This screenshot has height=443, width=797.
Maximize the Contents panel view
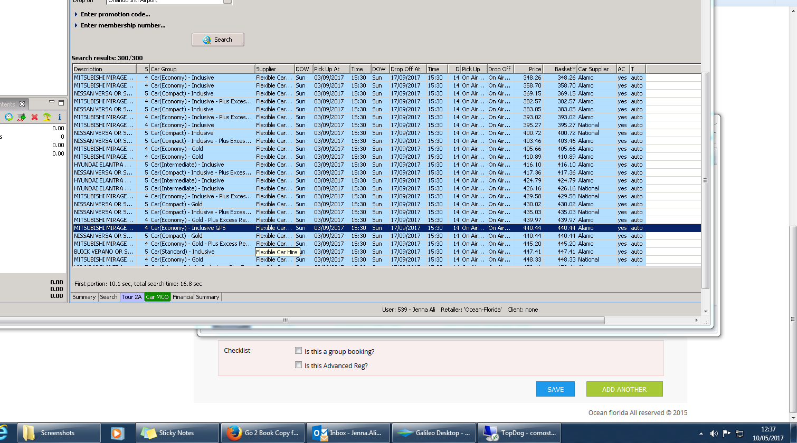(61, 102)
